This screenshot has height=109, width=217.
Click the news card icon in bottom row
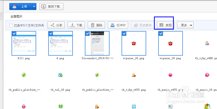pos(171,106)
